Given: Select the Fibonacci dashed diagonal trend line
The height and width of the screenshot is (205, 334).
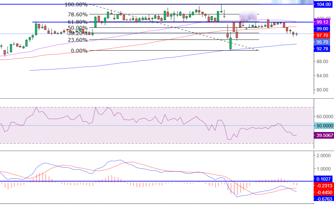Looking at the screenshot, I should (x=174, y=27).
